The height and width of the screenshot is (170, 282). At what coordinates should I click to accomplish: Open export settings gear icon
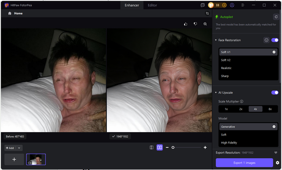pos(277,163)
